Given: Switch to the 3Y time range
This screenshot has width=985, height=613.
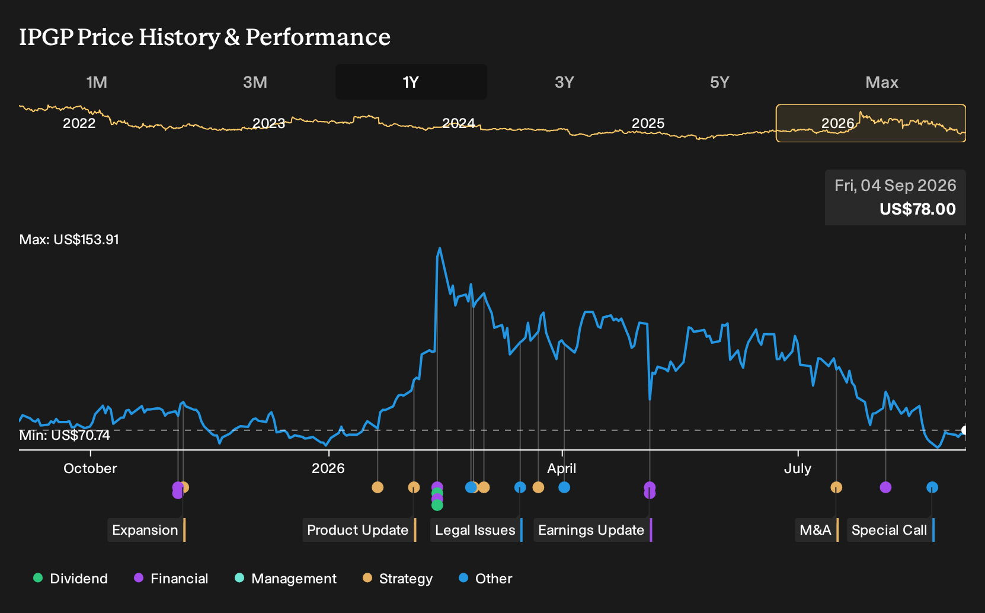Looking at the screenshot, I should pyautogui.click(x=564, y=82).
